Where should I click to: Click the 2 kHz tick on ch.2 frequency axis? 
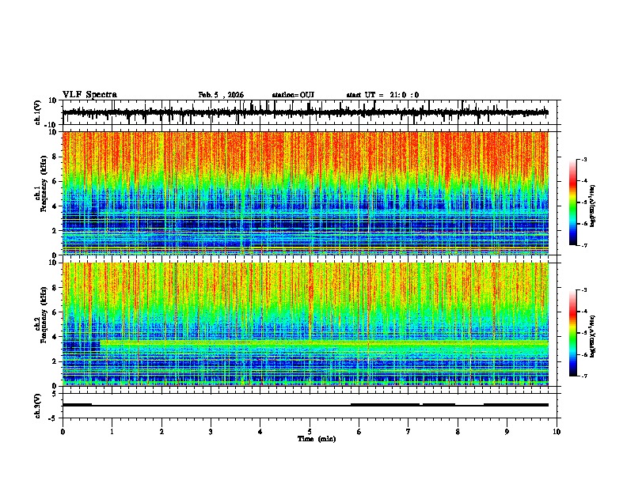click(55, 361)
